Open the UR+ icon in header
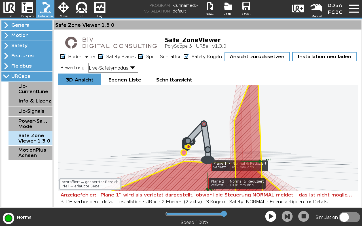 (x=298, y=9)
